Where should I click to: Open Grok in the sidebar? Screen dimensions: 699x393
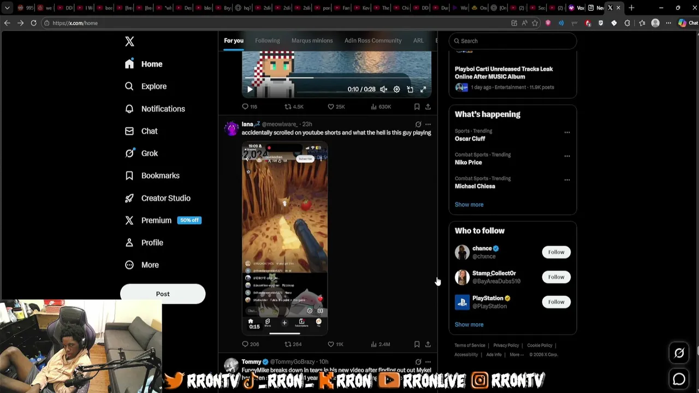[x=141, y=153]
